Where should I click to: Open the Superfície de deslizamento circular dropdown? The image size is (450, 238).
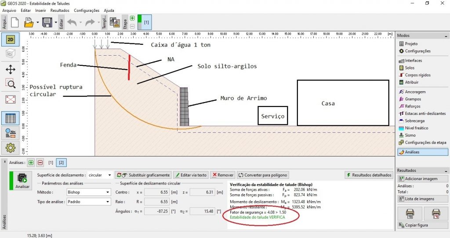coord(100,175)
